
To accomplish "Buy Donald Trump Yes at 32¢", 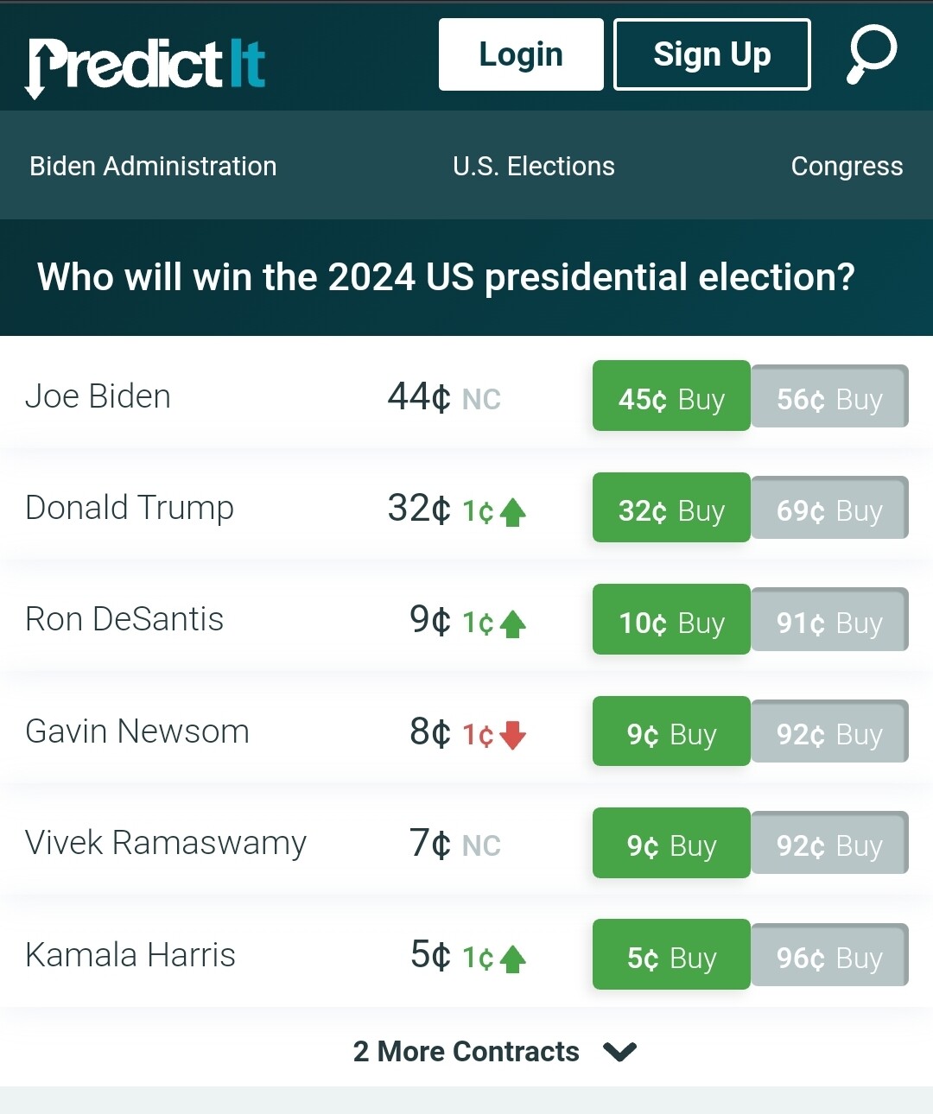I will 671,508.
